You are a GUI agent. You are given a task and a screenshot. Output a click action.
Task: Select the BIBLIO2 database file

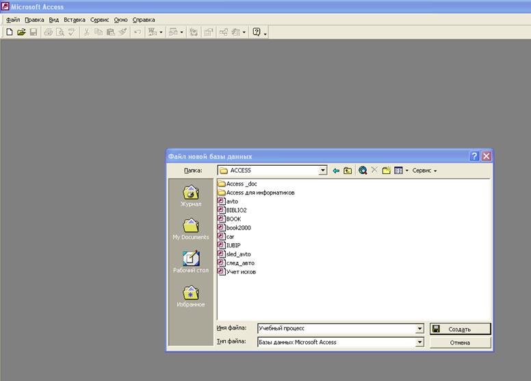pos(233,210)
